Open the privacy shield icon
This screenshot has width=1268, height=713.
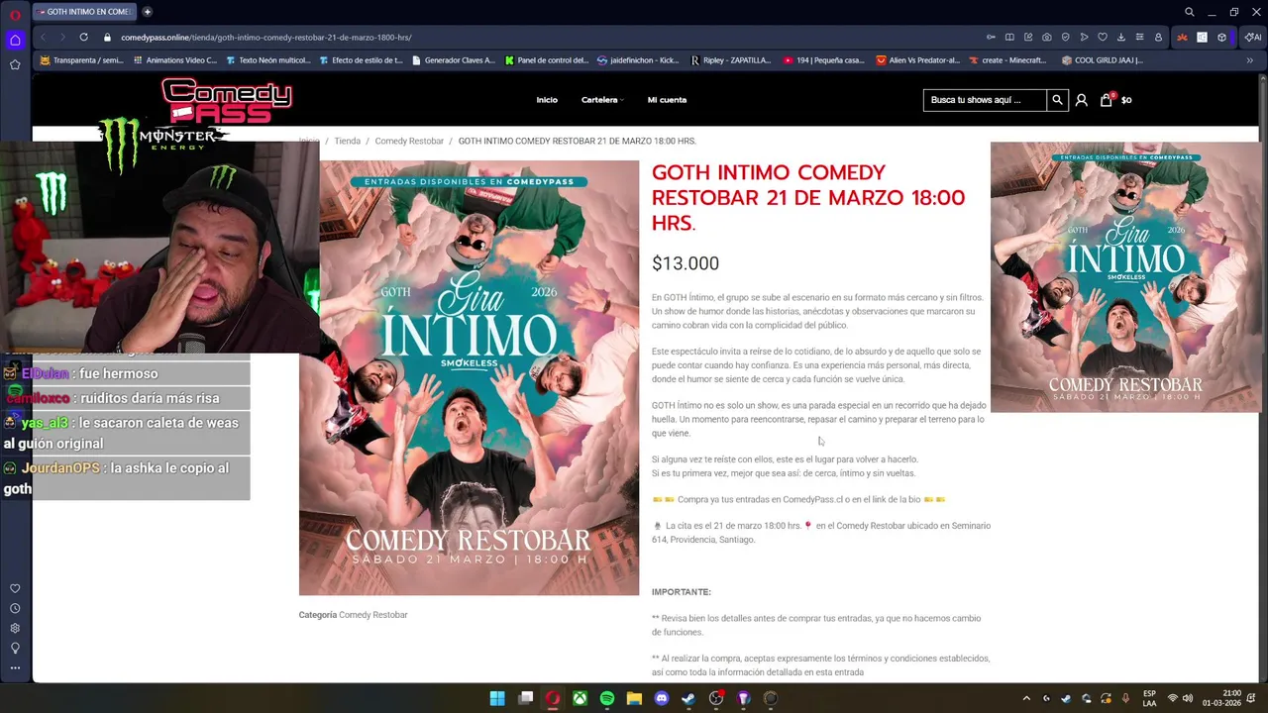pos(1066,38)
